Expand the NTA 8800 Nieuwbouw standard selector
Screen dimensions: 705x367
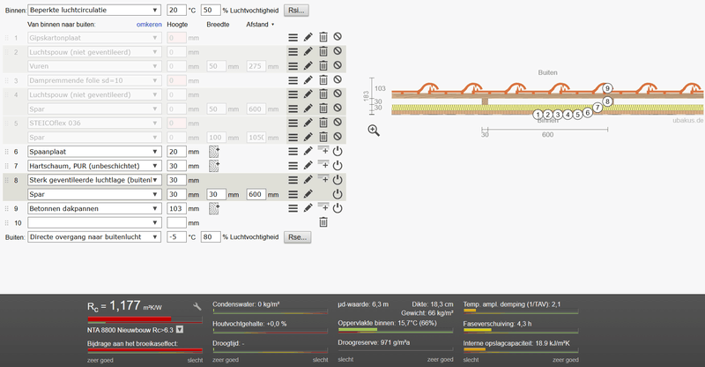[180, 330]
